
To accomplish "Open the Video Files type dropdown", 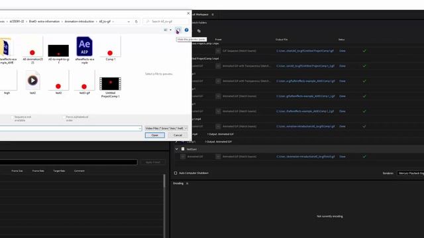I will pos(166,128).
